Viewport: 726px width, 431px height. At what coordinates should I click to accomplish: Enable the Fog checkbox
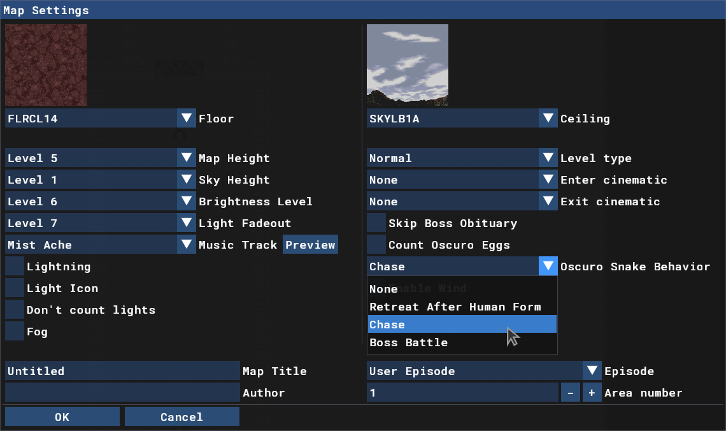[x=15, y=332]
